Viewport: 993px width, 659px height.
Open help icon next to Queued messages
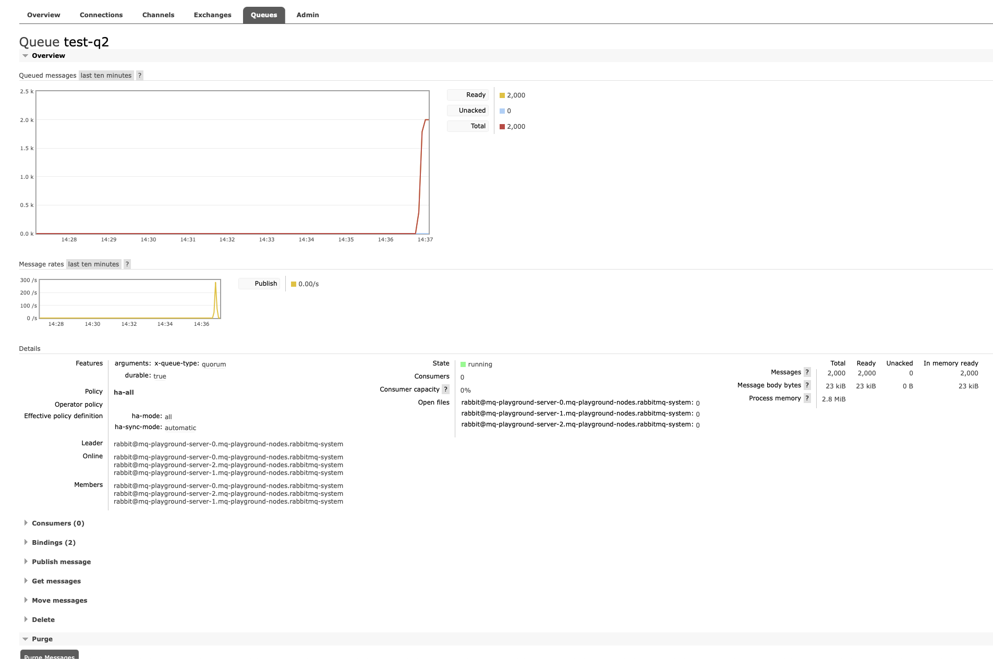tap(139, 76)
